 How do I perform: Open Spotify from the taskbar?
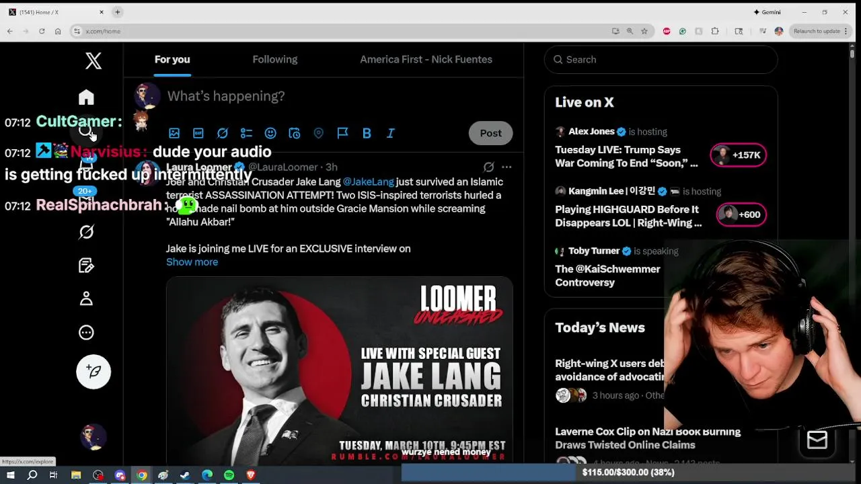tap(229, 475)
